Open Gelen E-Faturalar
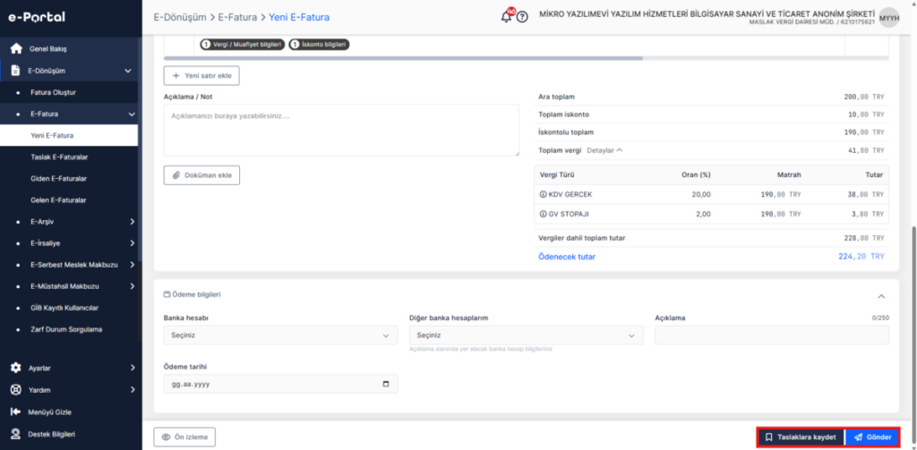Viewport: 917px width, 450px height. point(58,200)
